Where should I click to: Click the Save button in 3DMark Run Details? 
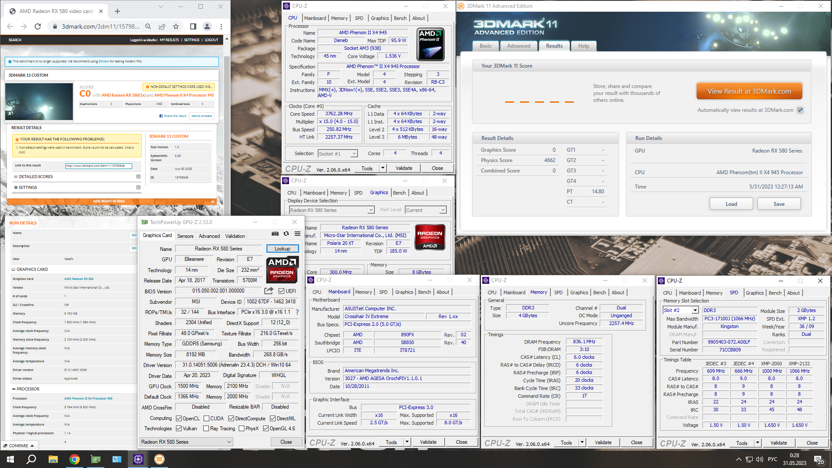click(x=779, y=204)
